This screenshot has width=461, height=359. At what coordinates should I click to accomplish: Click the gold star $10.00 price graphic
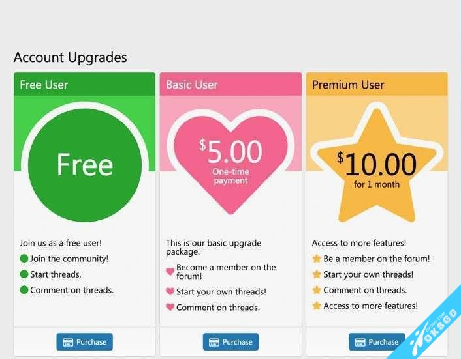(x=377, y=167)
